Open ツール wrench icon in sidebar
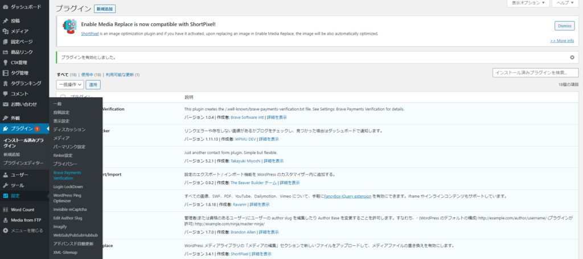583x259 pixels. (6, 186)
